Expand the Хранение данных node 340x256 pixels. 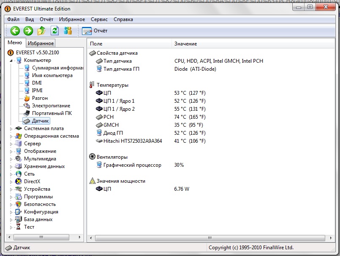point(11,166)
